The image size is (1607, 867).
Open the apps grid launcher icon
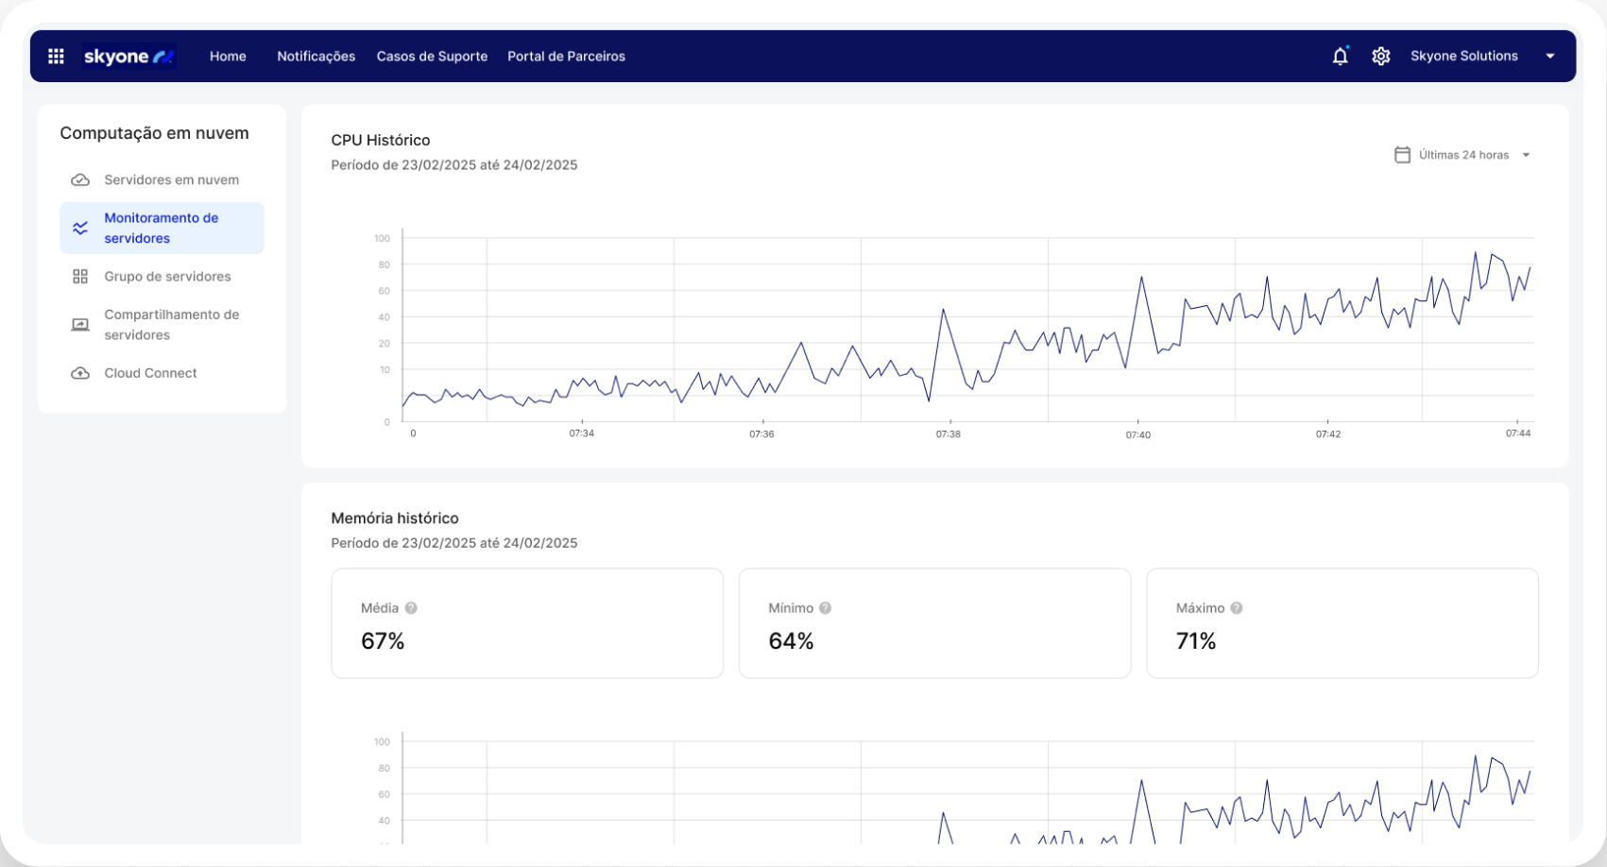(x=56, y=57)
